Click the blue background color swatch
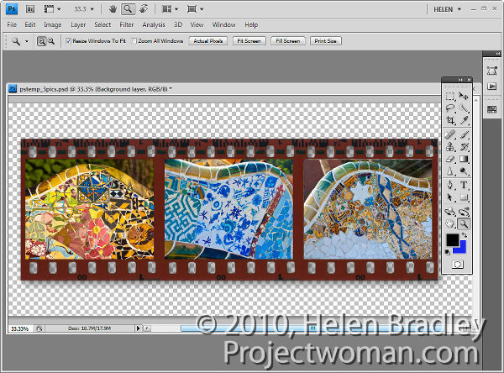504x373 pixels. click(462, 248)
